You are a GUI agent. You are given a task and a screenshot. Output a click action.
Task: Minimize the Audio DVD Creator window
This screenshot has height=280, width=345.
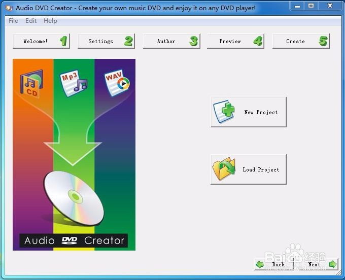pos(297,6)
